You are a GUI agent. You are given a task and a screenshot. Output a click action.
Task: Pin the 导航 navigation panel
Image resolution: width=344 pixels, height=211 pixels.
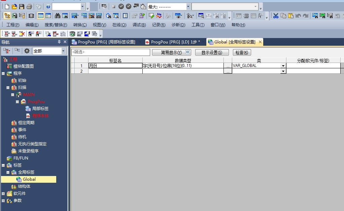[x=59, y=42]
